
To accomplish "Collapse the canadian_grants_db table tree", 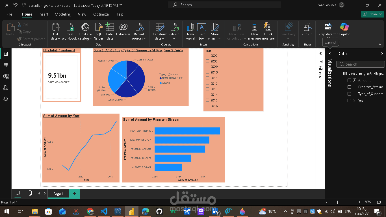I will pos(341,73).
